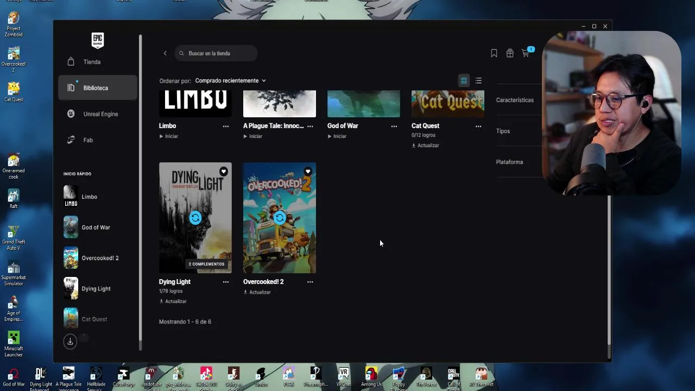Open Cat Quest desktop shortcut
The image size is (695, 391).
coord(14,92)
